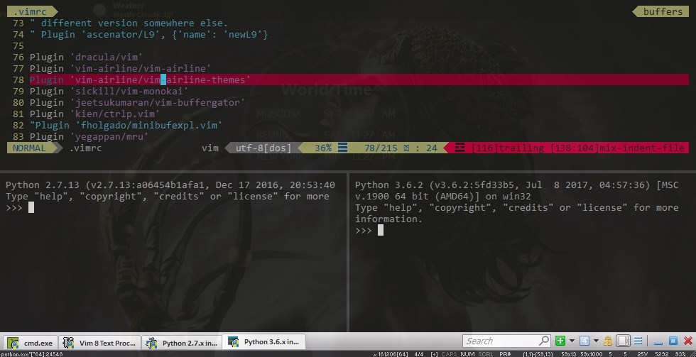Viewport: 696px width, 357px height.
Task: Click Plugin 'yegappan/mru' line
Action: pyautogui.click(x=89, y=136)
